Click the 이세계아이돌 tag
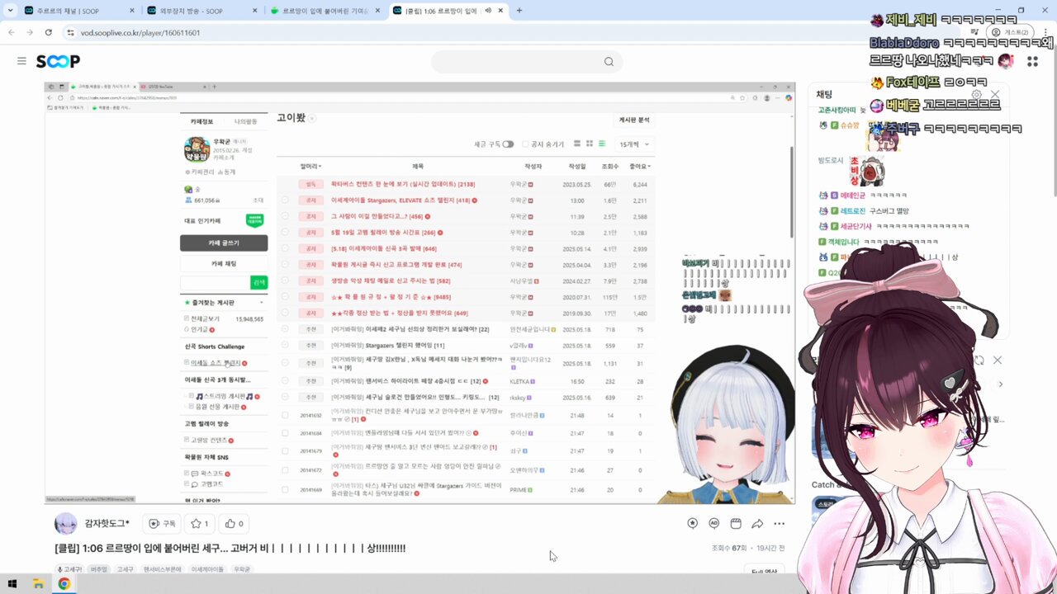1057x594 pixels. click(207, 569)
